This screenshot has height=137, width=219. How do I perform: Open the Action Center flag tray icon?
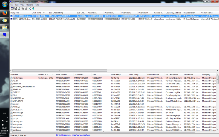click(x=3, y=121)
